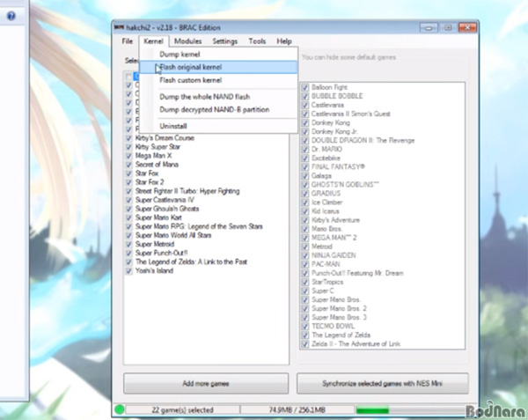This screenshot has width=528, height=420.
Task: Toggle Zelda II Adventure of Link checkbox
Action: (x=305, y=344)
